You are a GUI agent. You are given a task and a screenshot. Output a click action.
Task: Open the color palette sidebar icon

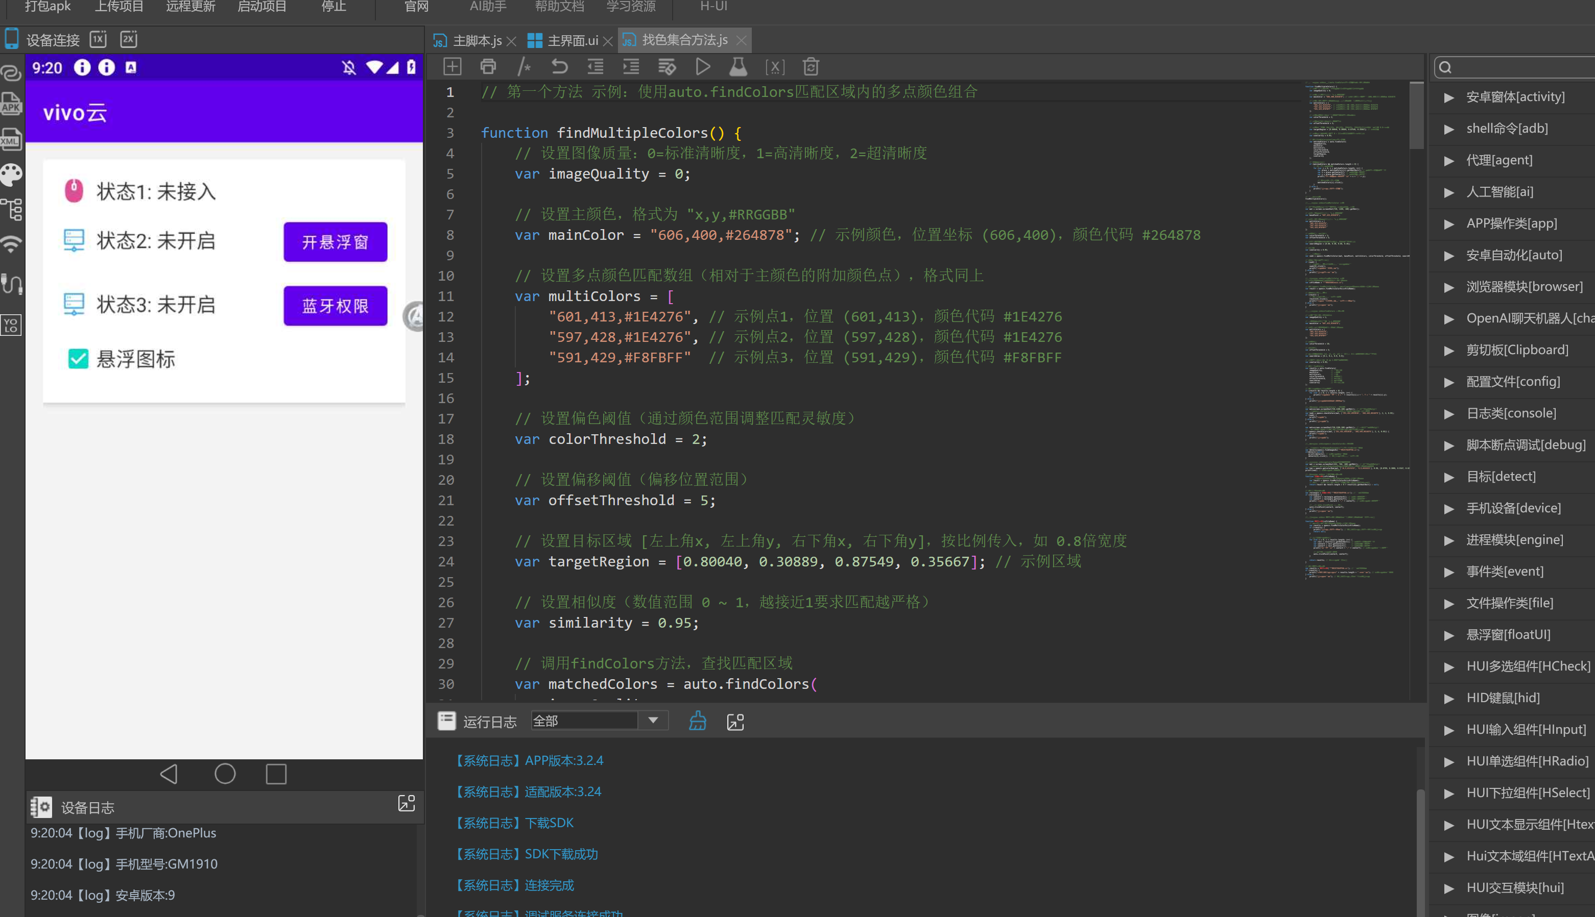[x=11, y=175]
